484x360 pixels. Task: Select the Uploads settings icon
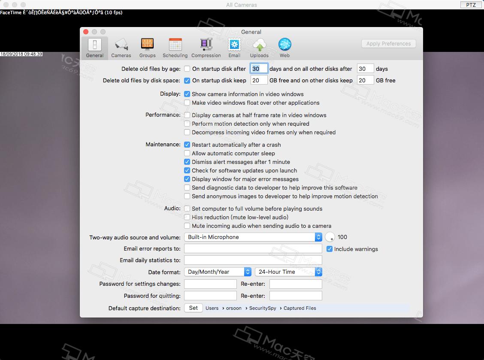tap(259, 46)
